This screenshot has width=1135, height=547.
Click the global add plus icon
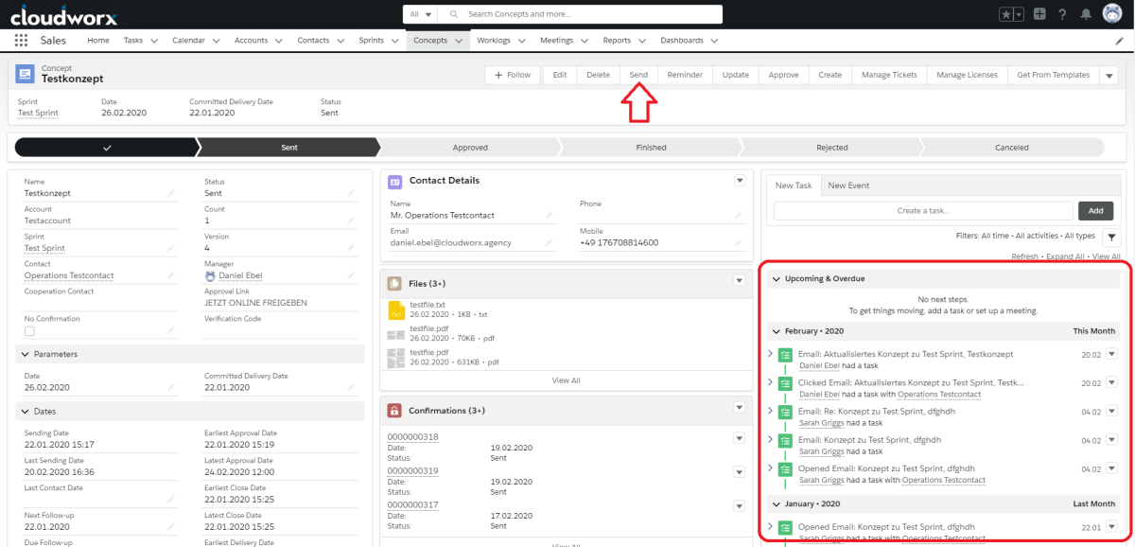click(x=1039, y=14)
